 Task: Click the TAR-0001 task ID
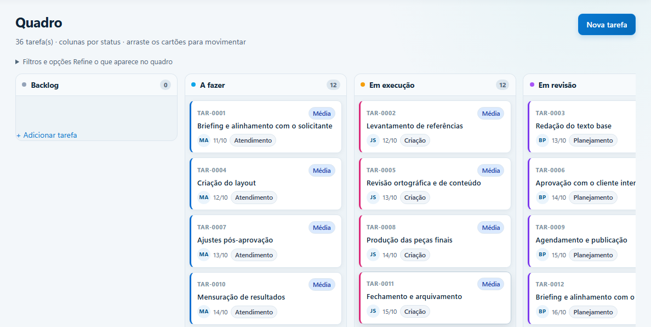pyautogui.click(x=212, y=113)
